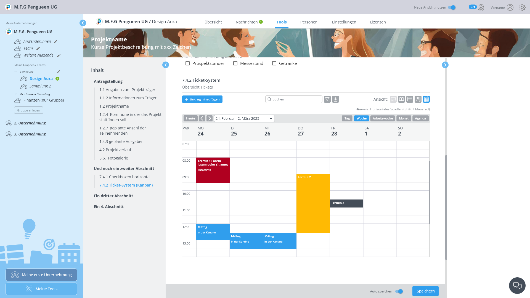Viewport: 530px width, 298px height.
Task: Click the Speichern button
Action: point(425,291)
